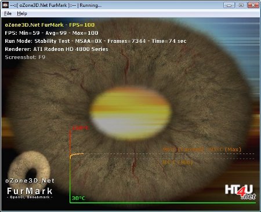
Task: Click the 'Run Mode: Stability Test' line
Action: (96, 41)
